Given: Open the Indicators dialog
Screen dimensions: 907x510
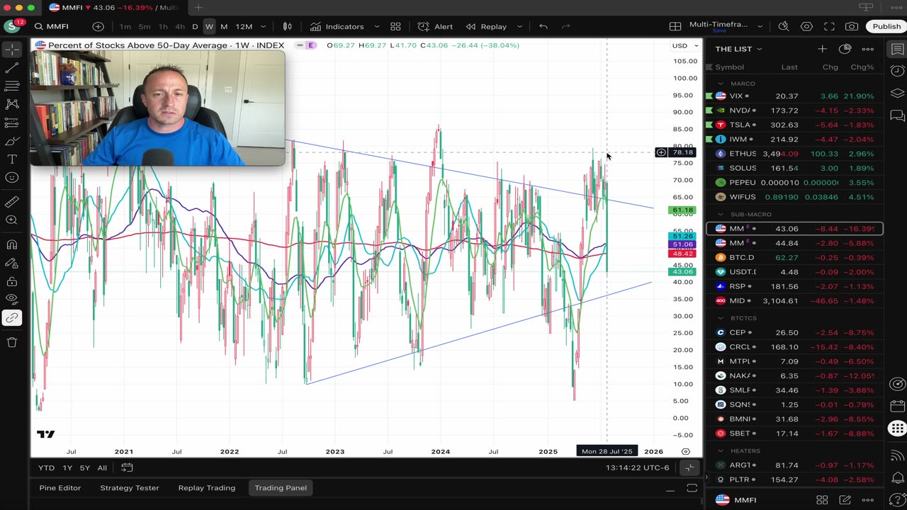Looking at the screenshot, I should click(x=337, y=26).
